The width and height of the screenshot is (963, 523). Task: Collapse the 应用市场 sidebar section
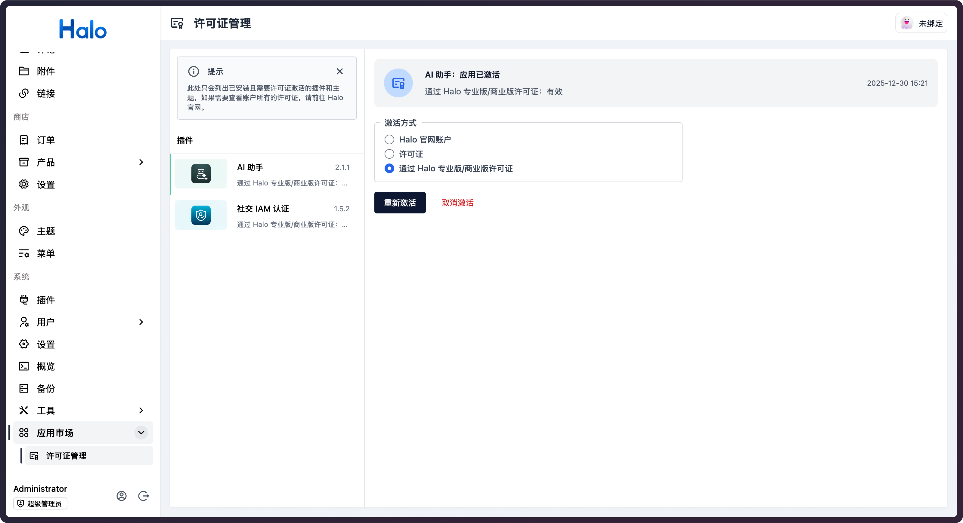point(141,433)
